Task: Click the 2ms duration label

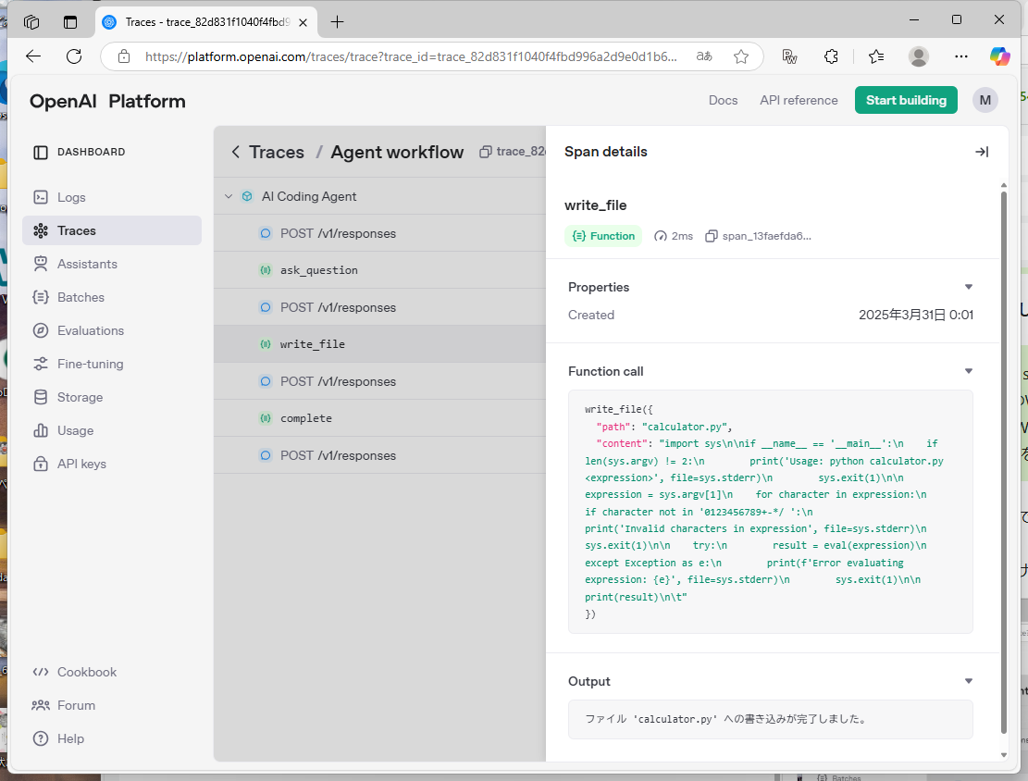Action: point(674,236)
